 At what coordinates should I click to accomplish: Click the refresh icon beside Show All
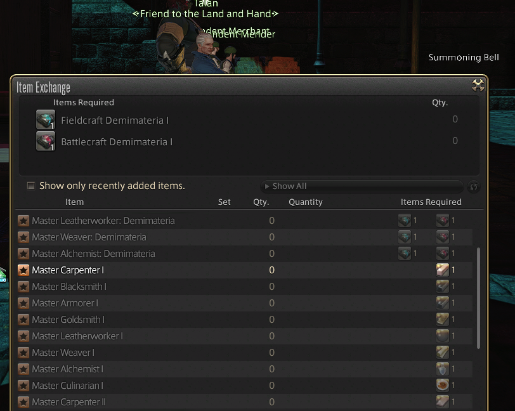474,186
